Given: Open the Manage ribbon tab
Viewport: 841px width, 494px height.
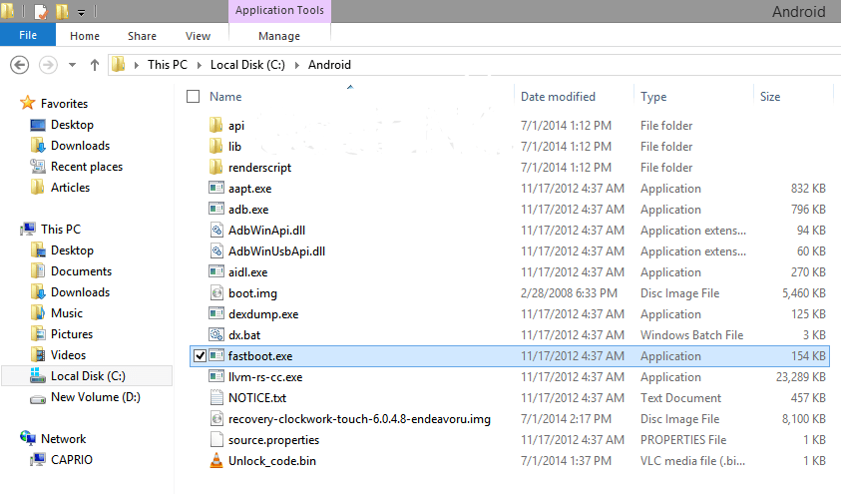Looking at the screenshot, I should [279, 36].
